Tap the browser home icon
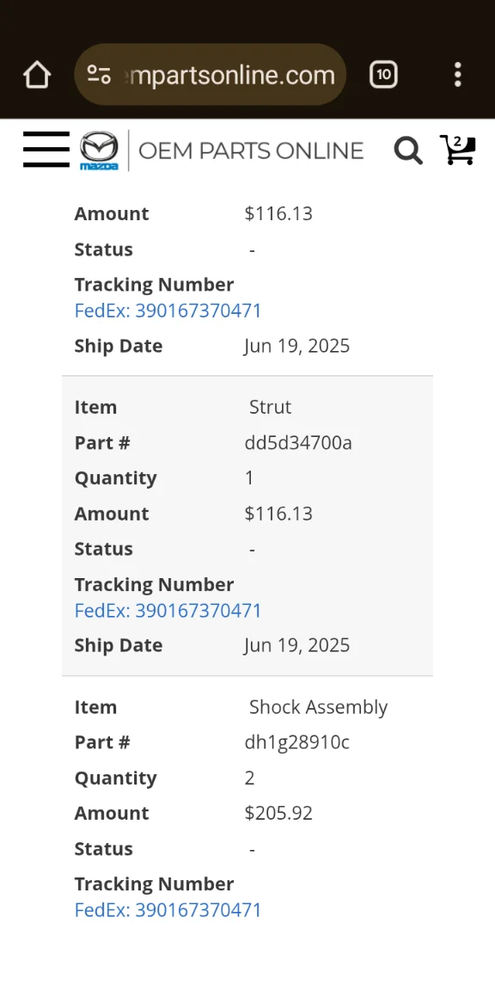Viewport: 495px width, 991px height. [x=37, y=75]
